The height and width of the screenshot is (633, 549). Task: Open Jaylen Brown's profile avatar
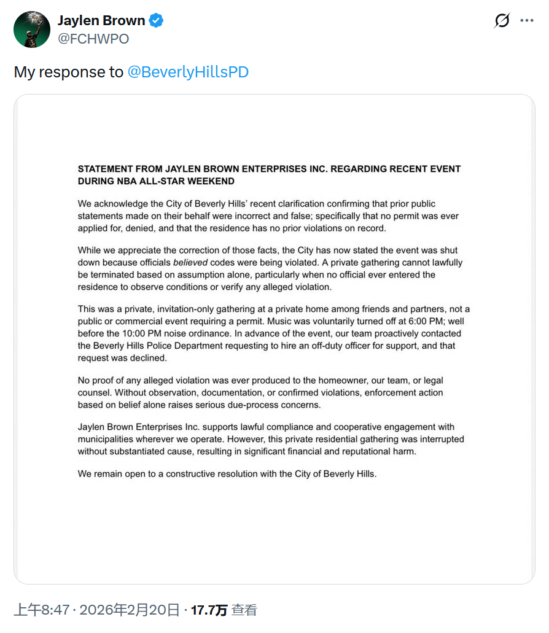(x=31, y=29)
